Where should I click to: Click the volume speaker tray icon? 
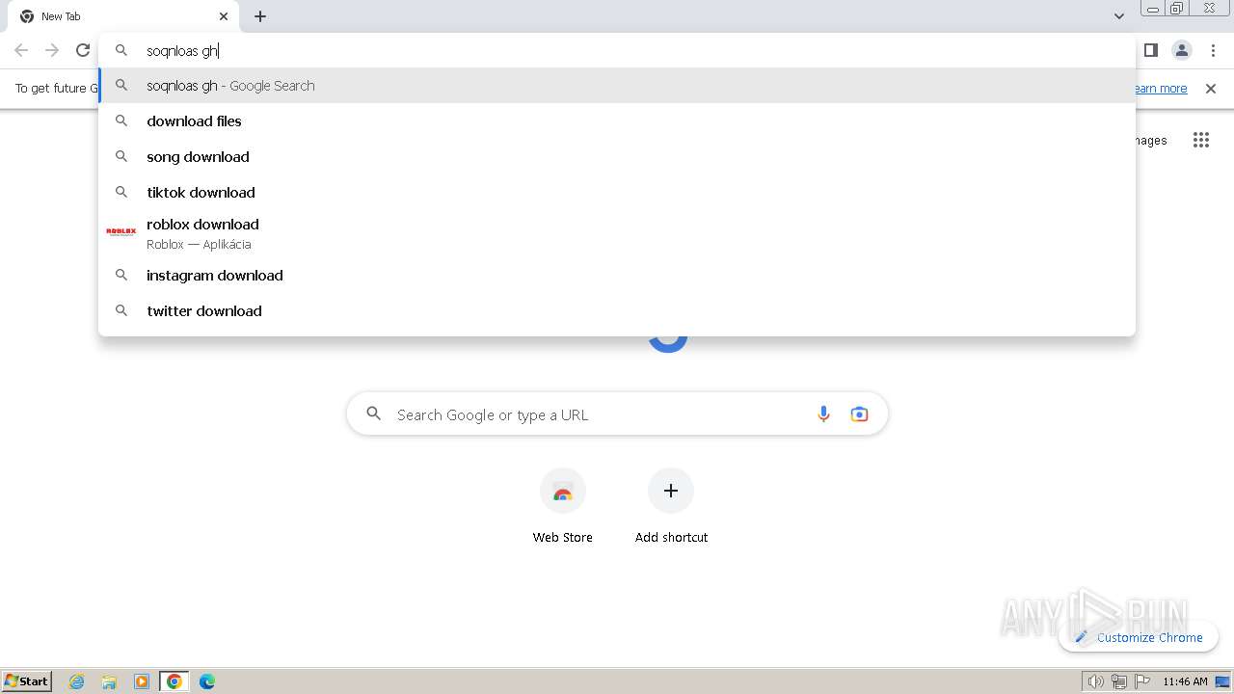(x=1095, y=681)
